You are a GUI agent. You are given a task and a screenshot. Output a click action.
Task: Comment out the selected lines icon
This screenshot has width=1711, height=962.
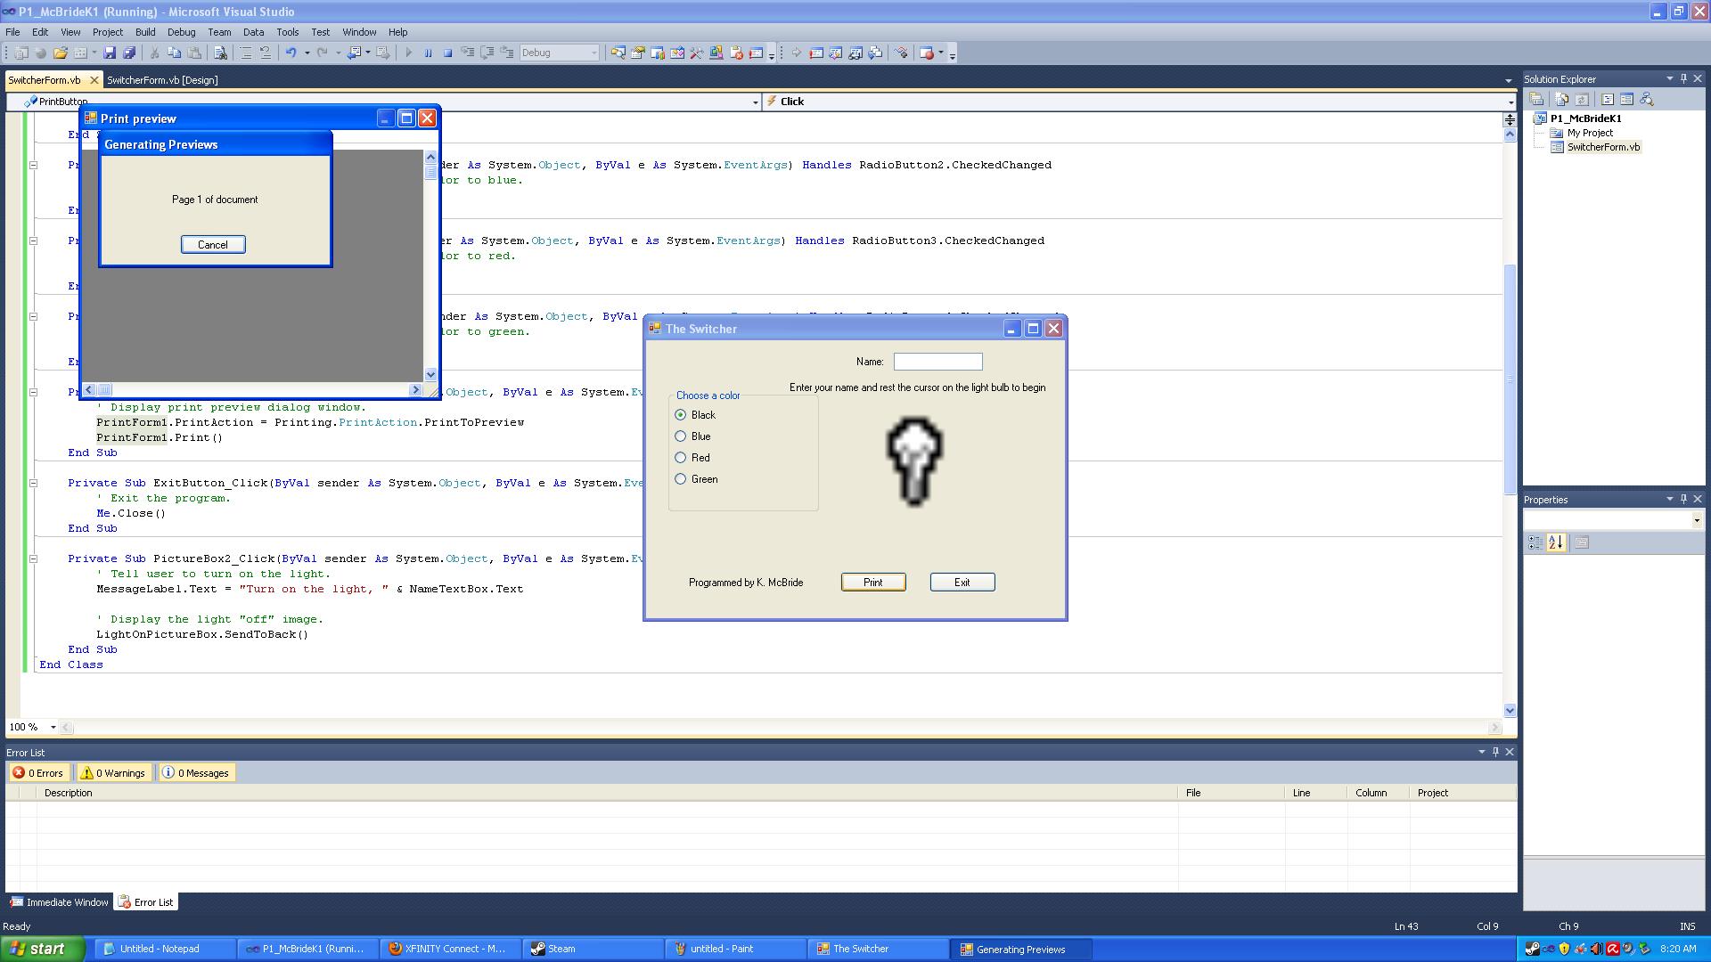(246, 53)
